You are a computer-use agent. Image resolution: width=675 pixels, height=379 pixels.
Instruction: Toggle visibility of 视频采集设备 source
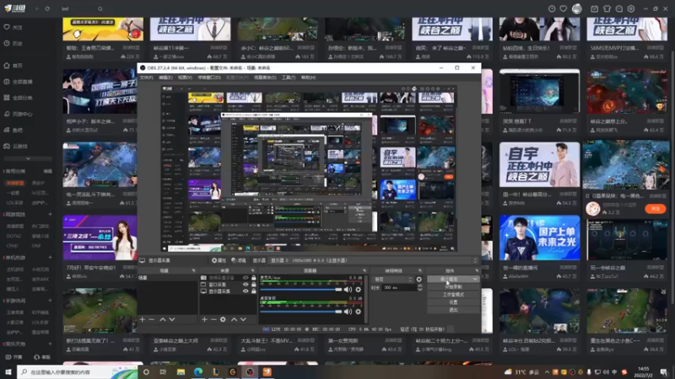[246, 278]
